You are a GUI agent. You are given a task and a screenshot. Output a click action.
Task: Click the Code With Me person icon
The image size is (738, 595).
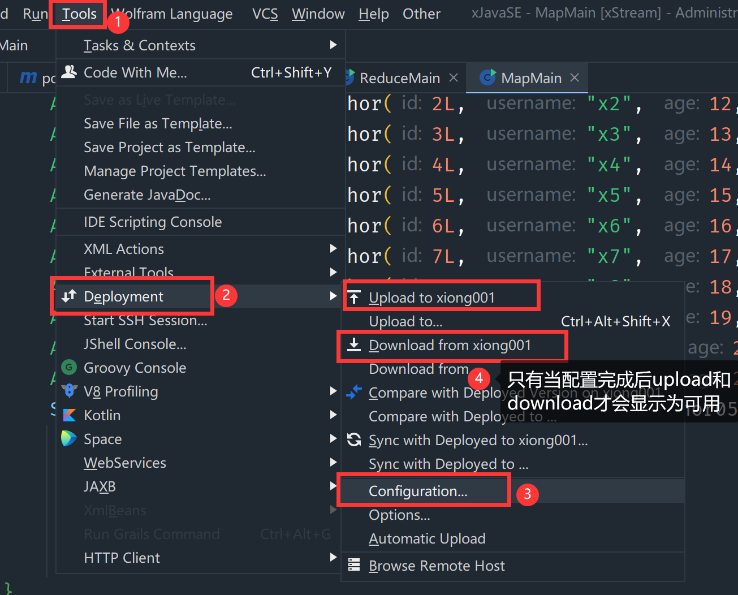(69, 72)
